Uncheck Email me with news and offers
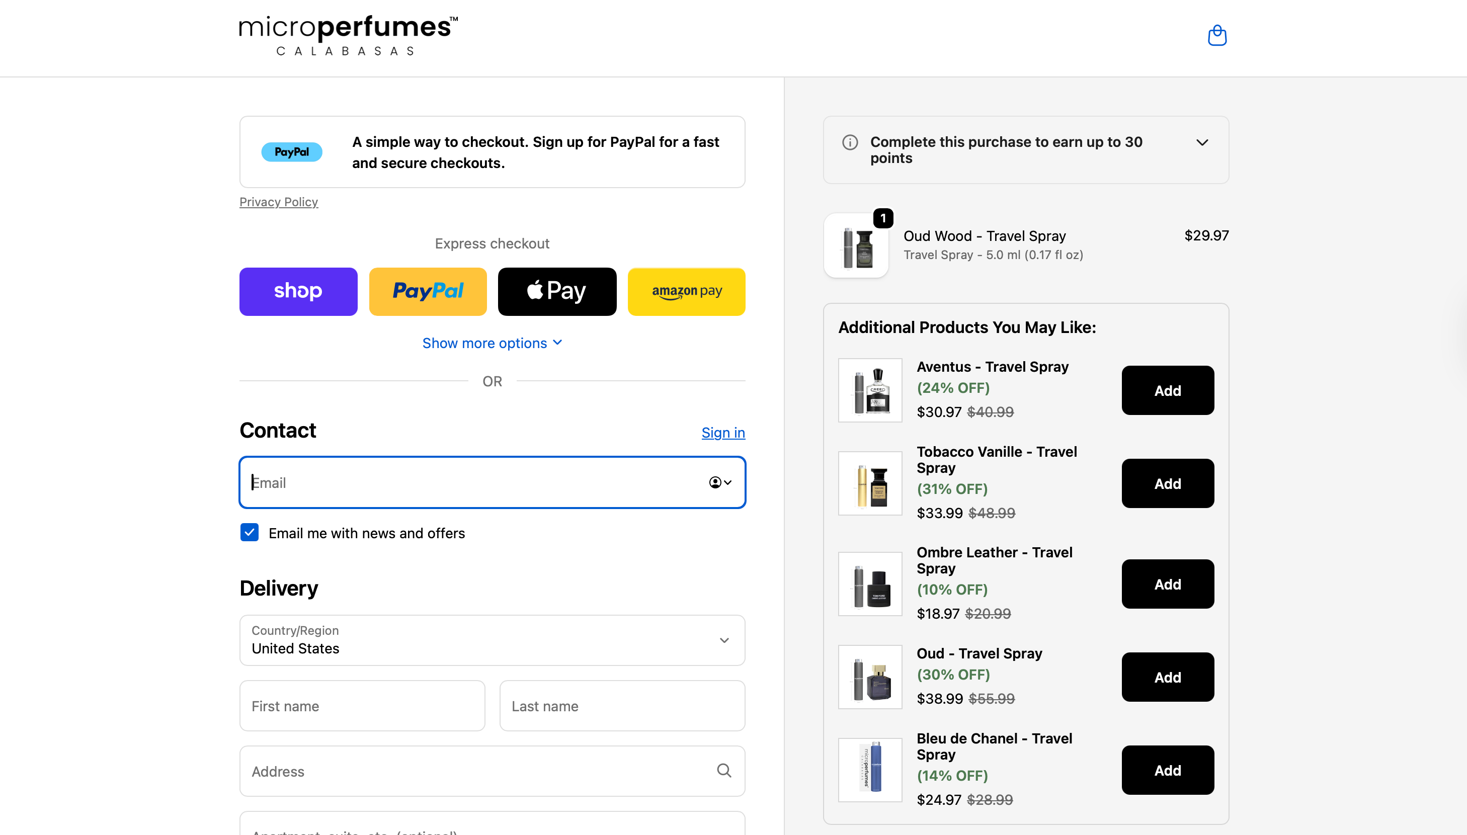1467x835 pixels. point(249,532)
